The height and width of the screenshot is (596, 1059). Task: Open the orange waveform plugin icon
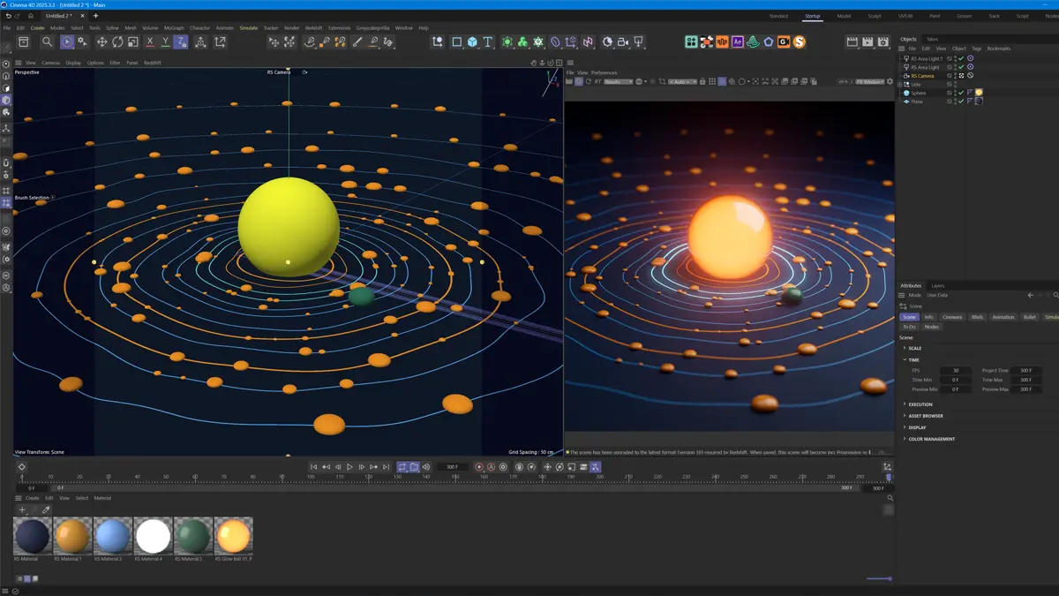(722, 41)
